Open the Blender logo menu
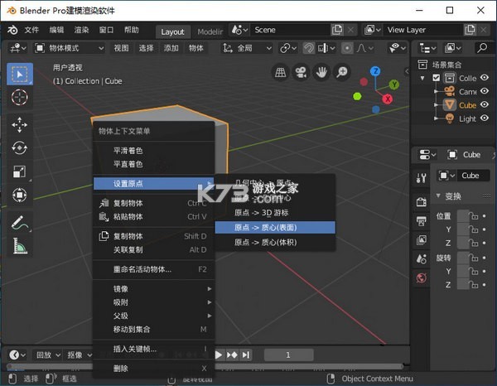 [12, 30]
